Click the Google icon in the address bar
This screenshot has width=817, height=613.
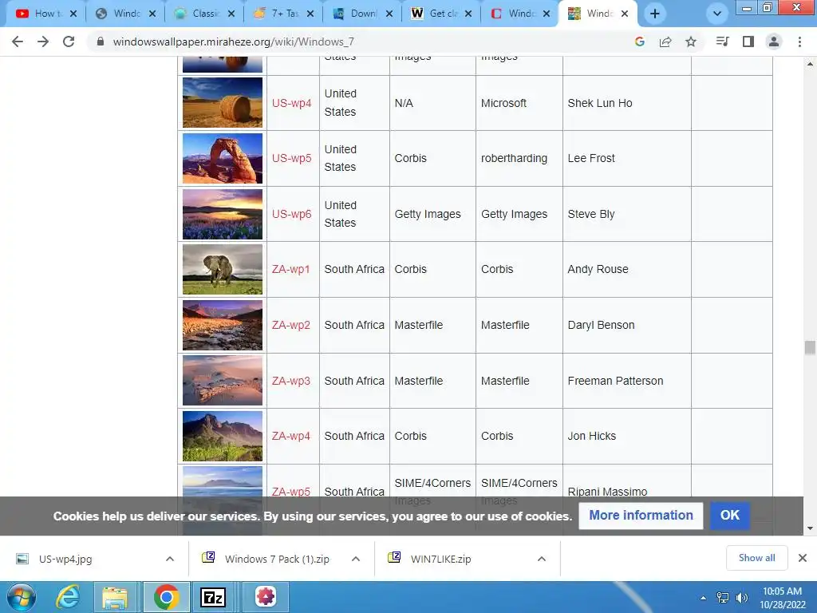tap(640, 42)
